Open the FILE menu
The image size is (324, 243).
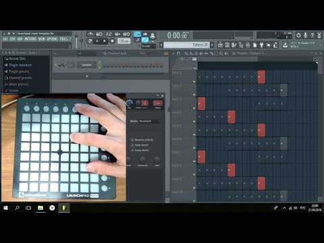point(5,39)
